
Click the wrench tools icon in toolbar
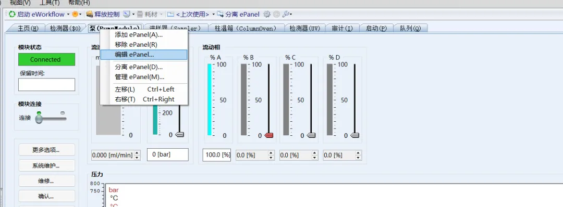pos(286,15)
